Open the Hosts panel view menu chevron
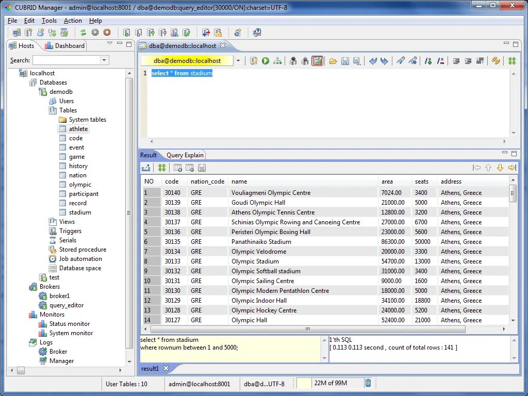Viewport: 528px width, 396px height. point(110,43)
